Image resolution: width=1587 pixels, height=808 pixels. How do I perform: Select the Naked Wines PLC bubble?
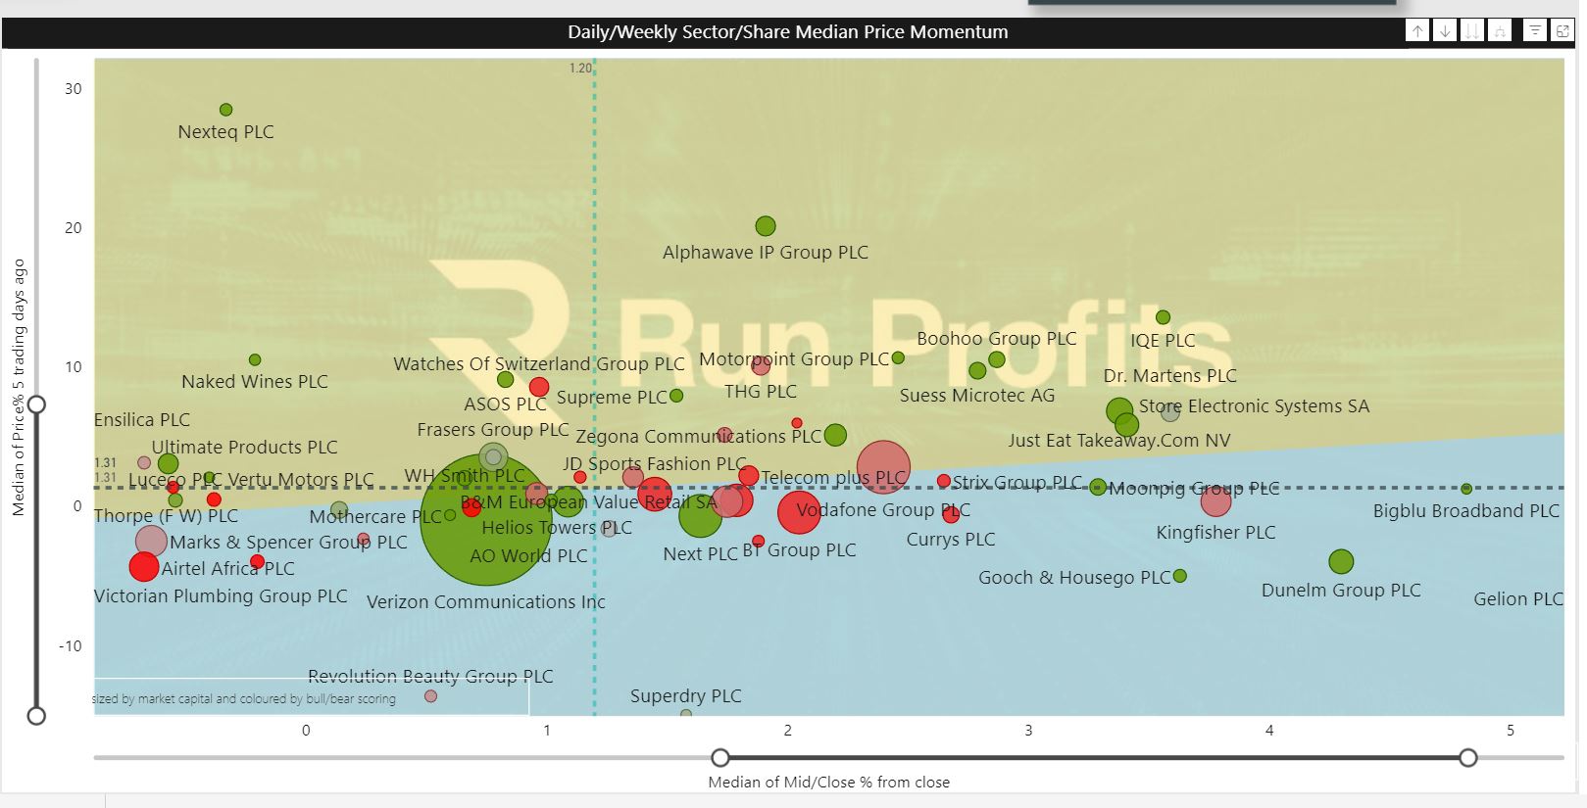(255, 360)
